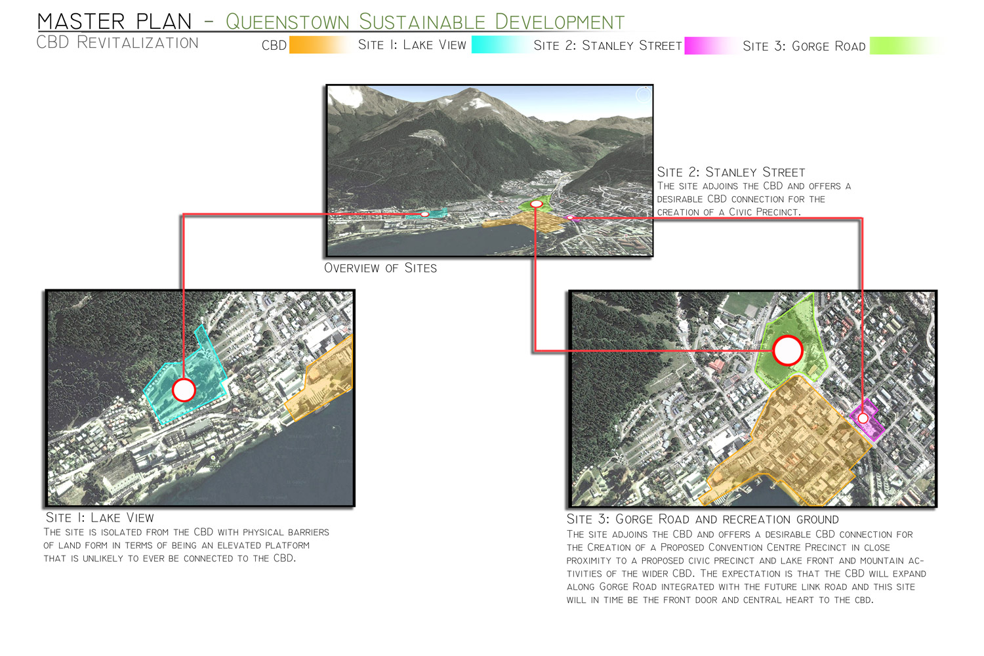The width and height of the screenshot is (984, 656).
Task: Select the Site 1 marker on Lake View map
Action: [184, 390]
